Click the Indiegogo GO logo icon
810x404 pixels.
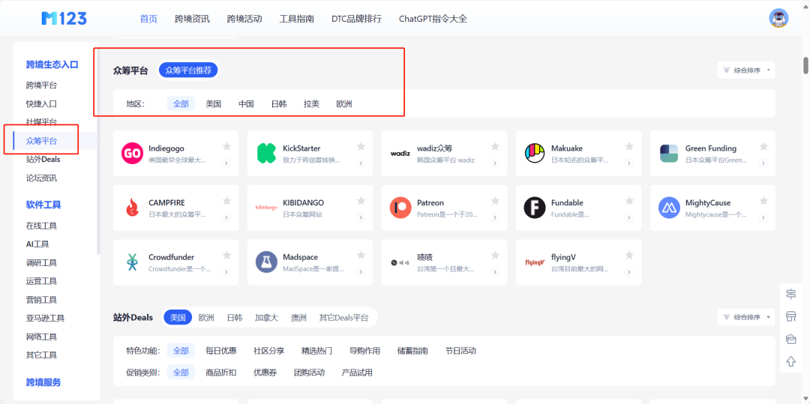click(132, 153)
